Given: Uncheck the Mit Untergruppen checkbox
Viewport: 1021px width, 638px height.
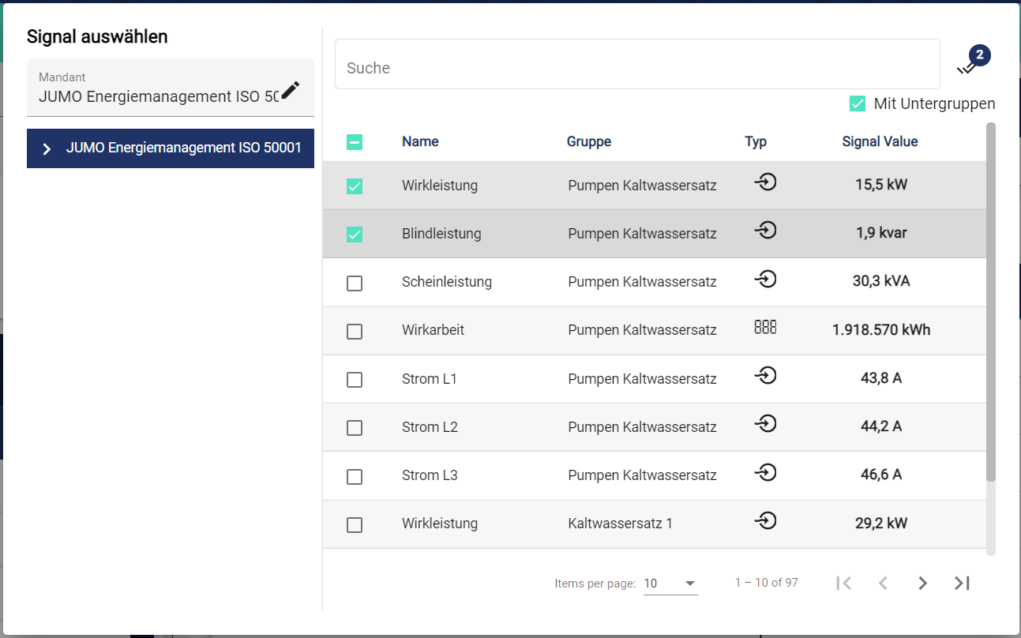Looking at the screenshot, I should [x=858, y=103].
